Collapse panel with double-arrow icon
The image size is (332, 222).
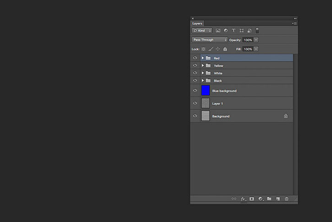295,18
